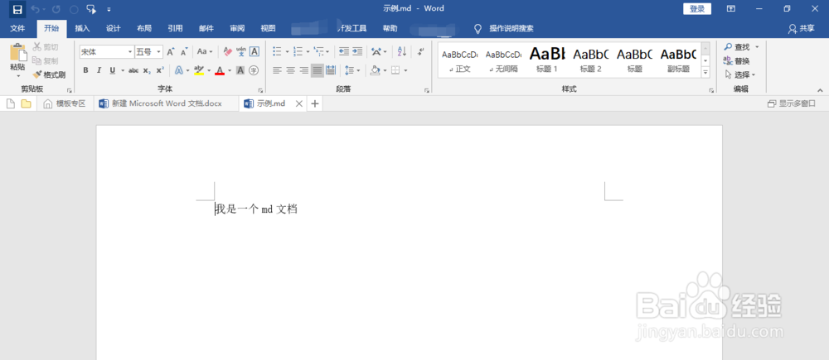Toggle italic formatting

pyautogui.click(x=99, y=70)
